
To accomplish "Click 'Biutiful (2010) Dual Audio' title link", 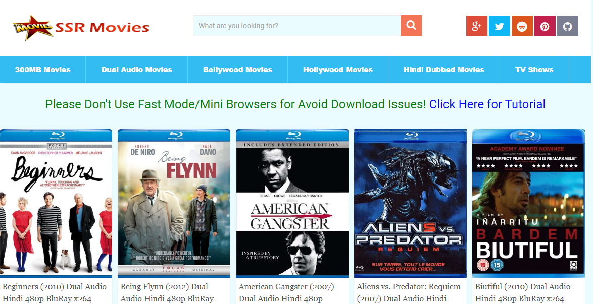I will click(x=523, y=293).
